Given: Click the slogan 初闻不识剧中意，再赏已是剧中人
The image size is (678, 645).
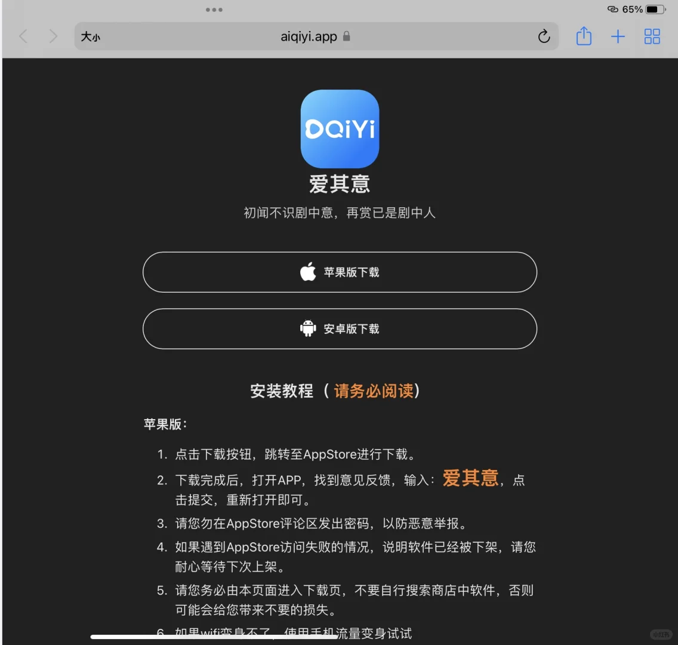Looking at the screenshot, I should 340,213.
